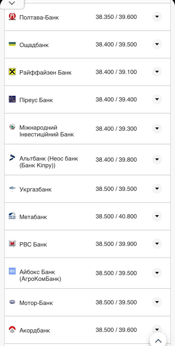
Task: Open the РВС Банк dropdown arrow
Action: tap(157, 244)
